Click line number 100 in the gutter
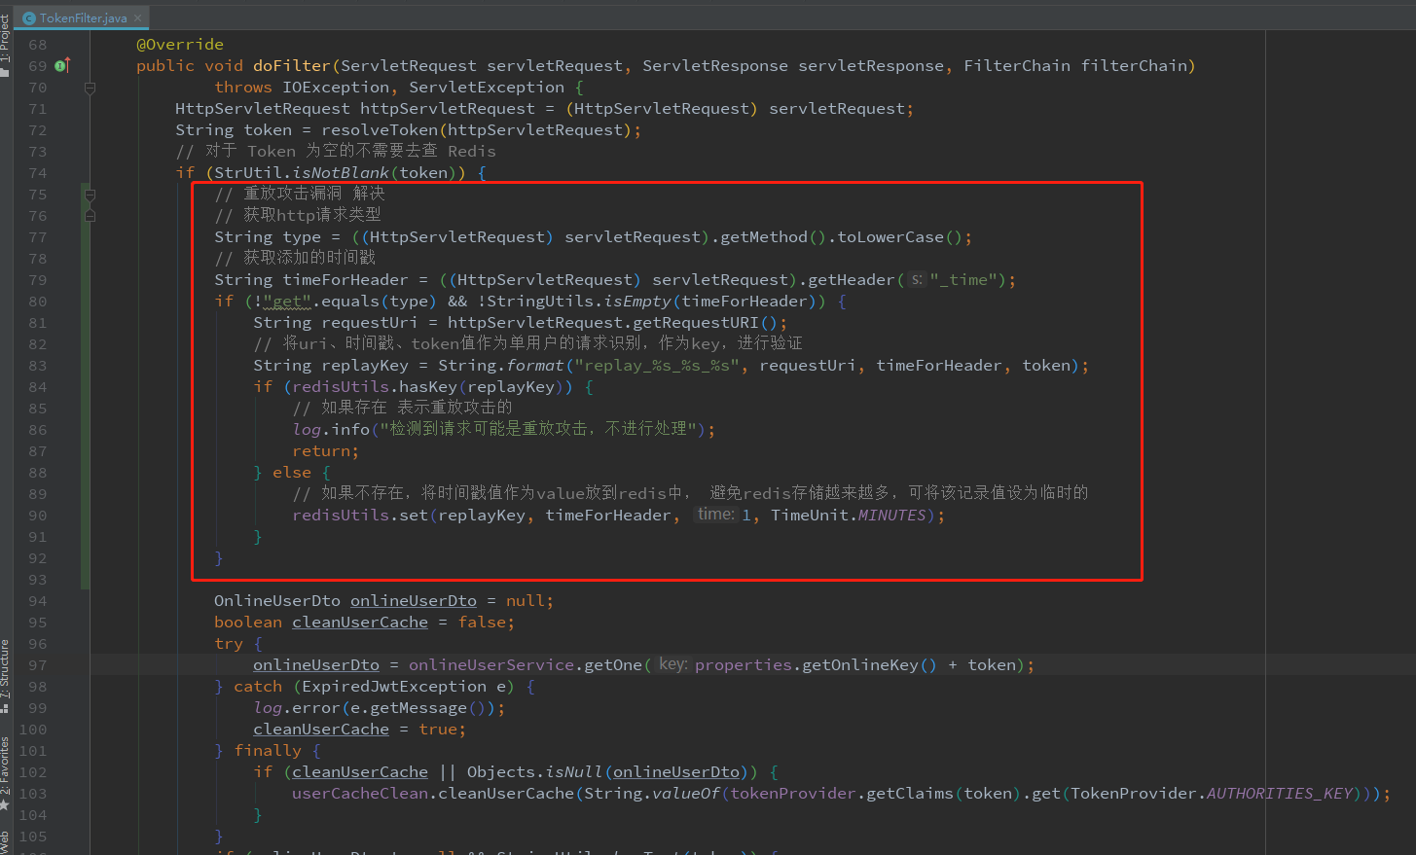Screen dimensions: 1416x855 click(x=33, y=730)
